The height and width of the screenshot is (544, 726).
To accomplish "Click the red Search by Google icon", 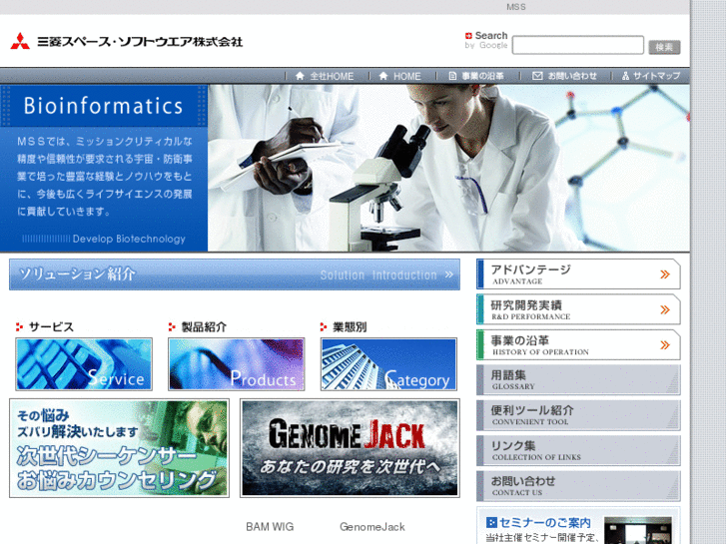I will [468, 36].
